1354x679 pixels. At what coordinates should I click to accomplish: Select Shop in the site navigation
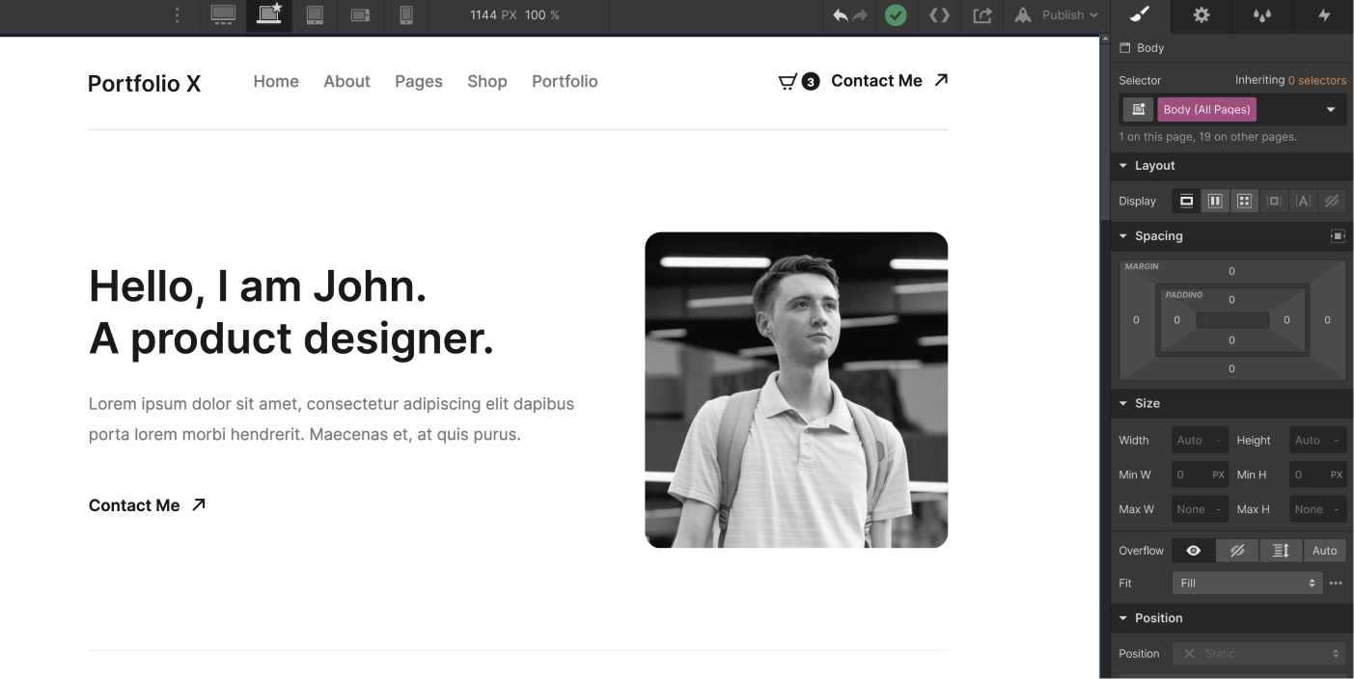pyautogui.click(x=486, y=81)
